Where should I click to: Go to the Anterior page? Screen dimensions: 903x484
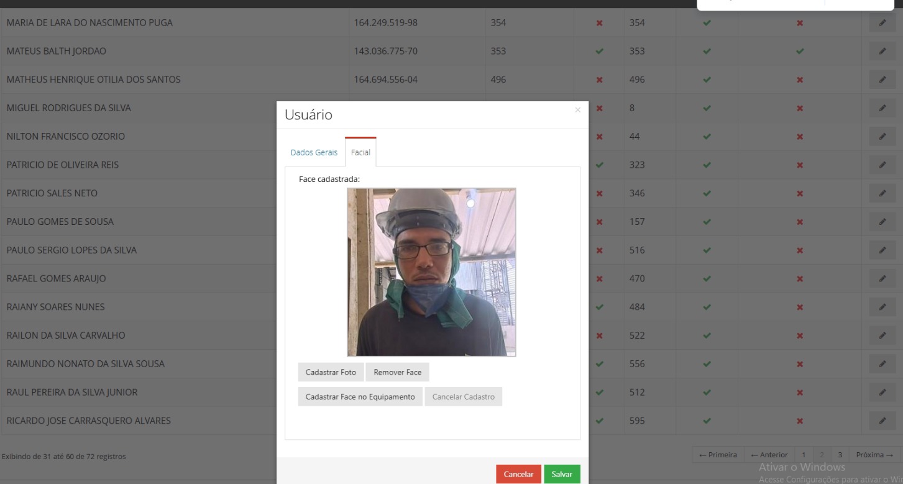[x=769, y=455]
